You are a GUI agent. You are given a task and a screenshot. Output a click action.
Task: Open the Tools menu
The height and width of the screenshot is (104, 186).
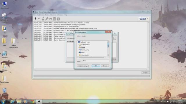[x=46, y=15]
